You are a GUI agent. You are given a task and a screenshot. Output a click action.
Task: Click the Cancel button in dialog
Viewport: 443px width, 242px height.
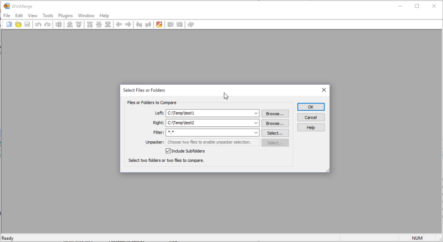click(311, 117)
